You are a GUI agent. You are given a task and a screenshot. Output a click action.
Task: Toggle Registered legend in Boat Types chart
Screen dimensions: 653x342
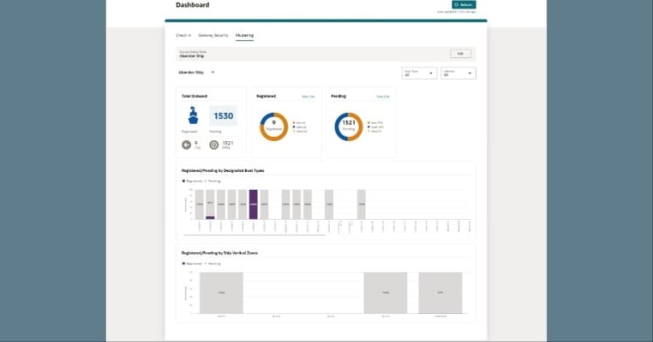point(193,181)
